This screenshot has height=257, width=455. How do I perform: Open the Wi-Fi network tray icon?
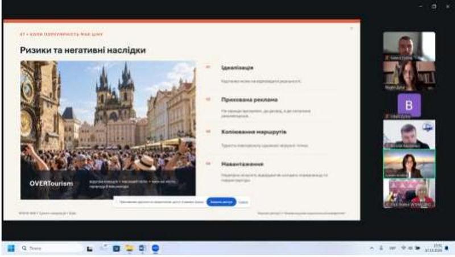[x=403, y=248]
